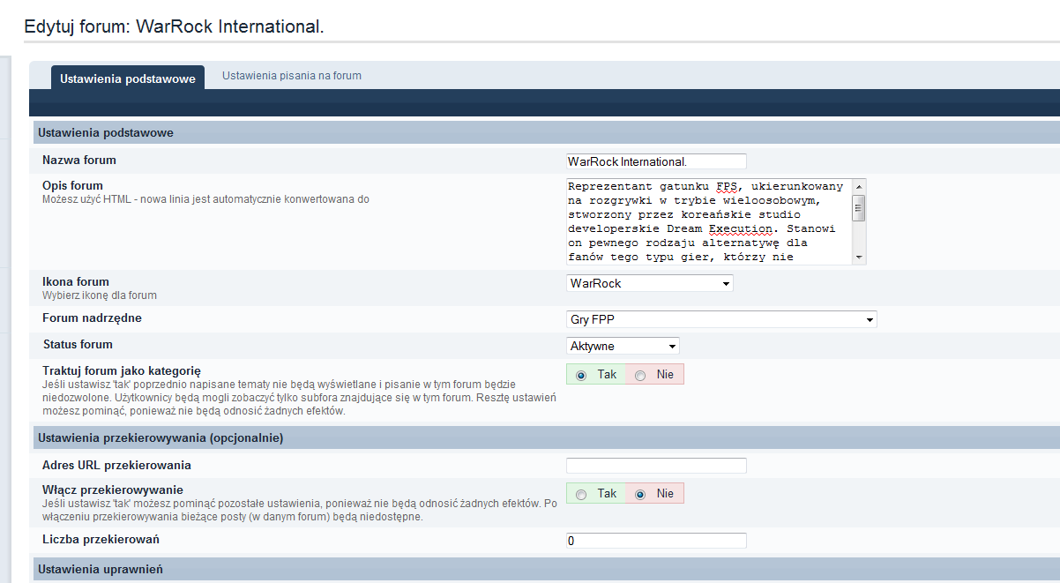1060x583 pixels.
Task: Click the Opis forum scrollbar thumb
Action: [x=859, y=208]
